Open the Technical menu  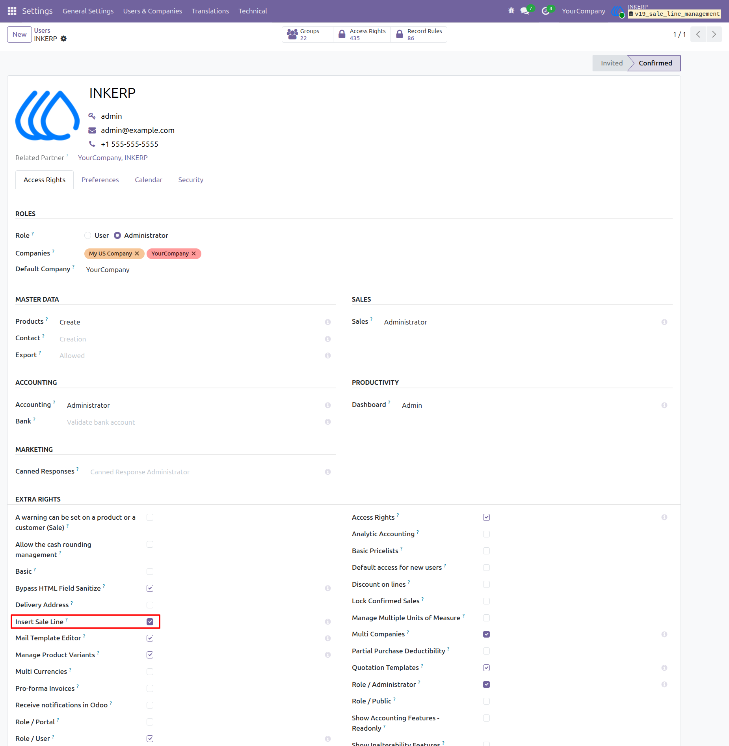pos(253,11)
